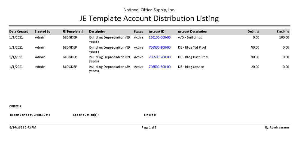Select the JE Template # column header
Screen dimensions: 299x143
[x=73, y=32]
